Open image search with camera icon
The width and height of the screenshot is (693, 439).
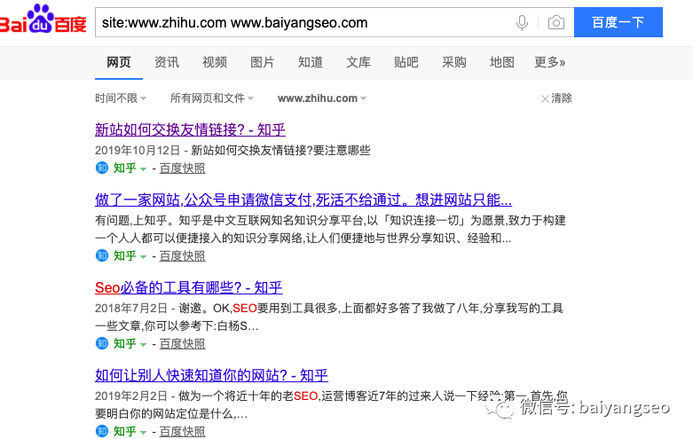(x=556, y=22)
